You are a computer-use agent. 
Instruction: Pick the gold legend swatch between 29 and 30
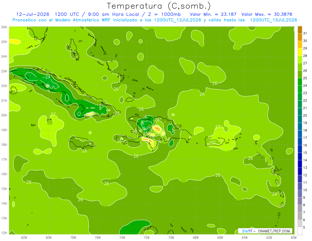300,44
